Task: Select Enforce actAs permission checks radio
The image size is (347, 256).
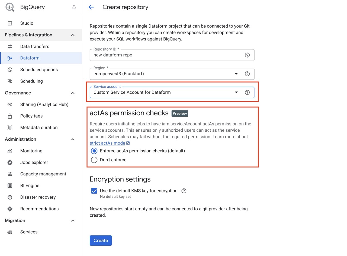Action: click(x=94, y=151)
